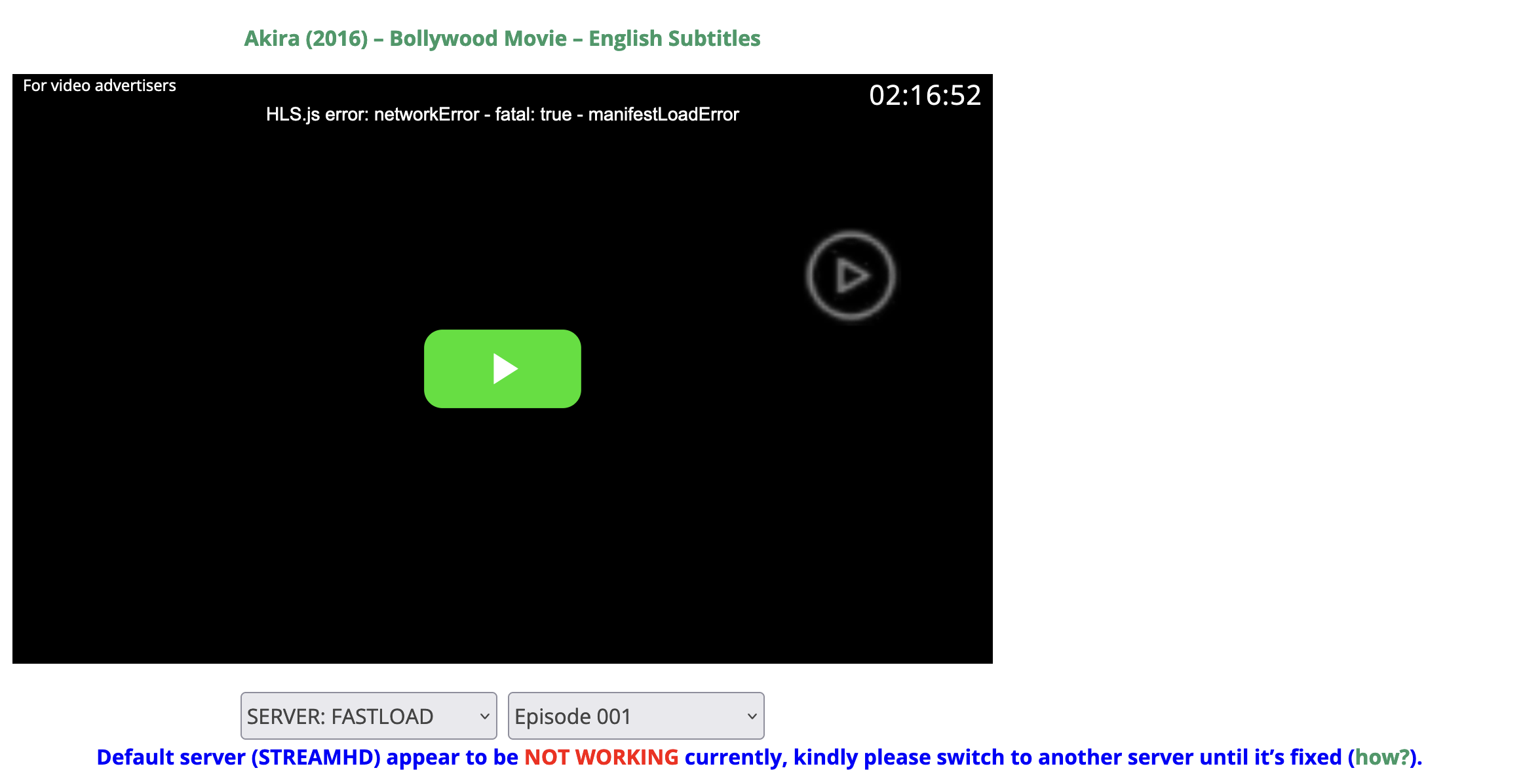
Task: Click the Akira (2016) movie title heading
Action: pyautogui.click(x=305, y=38)
